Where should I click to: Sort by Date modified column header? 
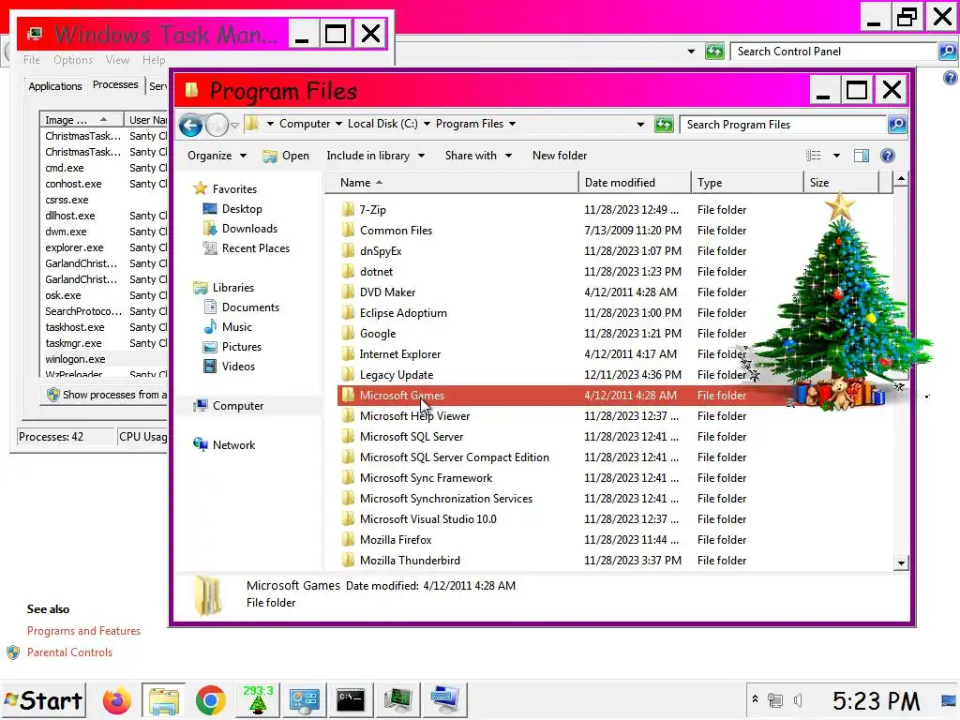[x=635, y=183]
